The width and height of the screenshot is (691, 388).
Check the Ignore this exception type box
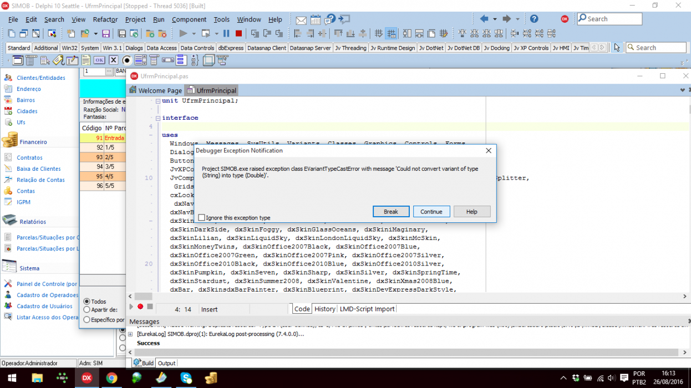click(x=202, y=218)
